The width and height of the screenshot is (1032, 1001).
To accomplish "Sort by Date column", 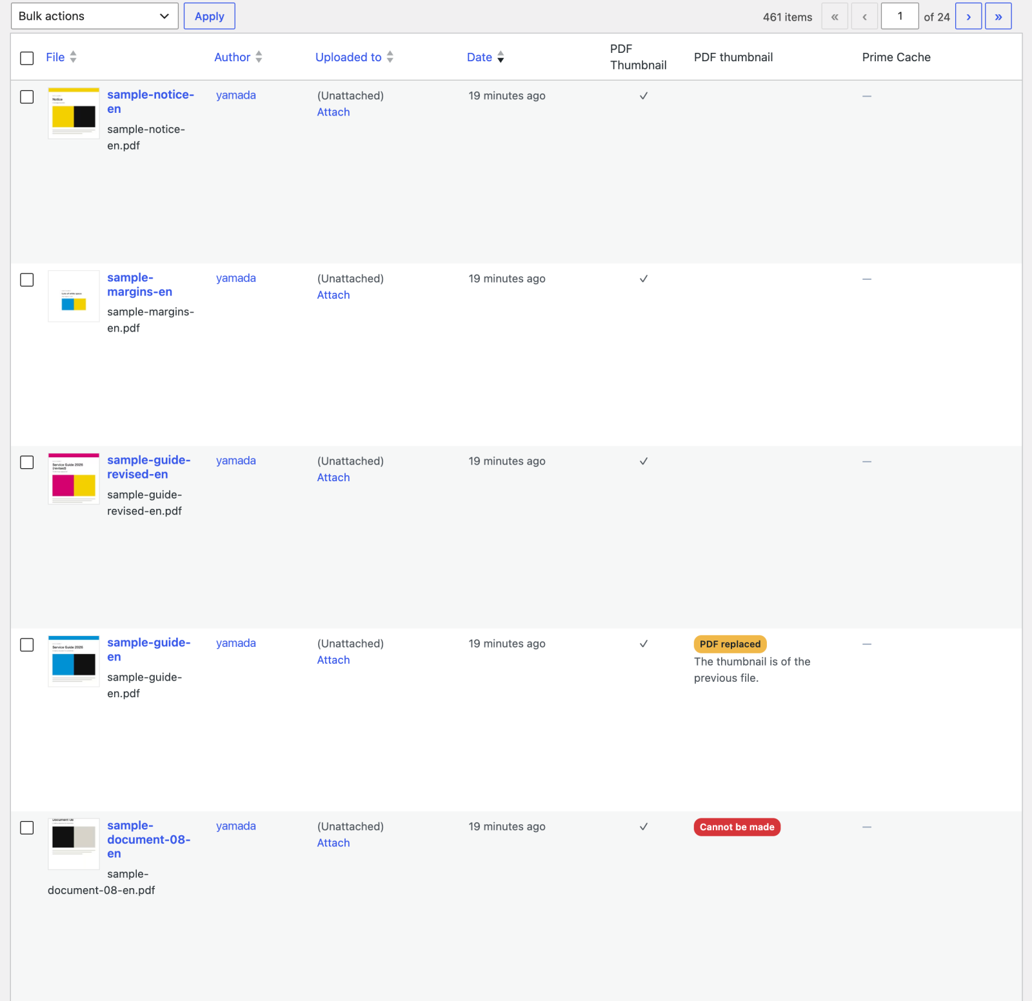I will tap(485, 57).
